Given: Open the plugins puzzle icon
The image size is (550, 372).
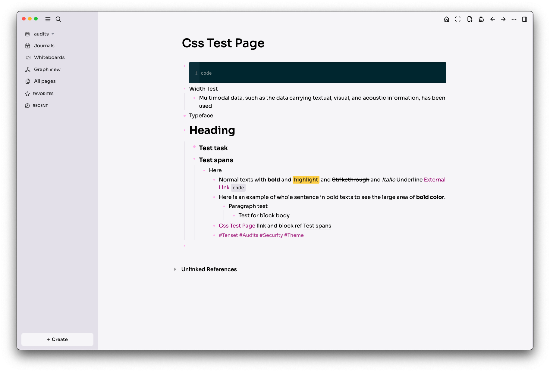Looking at the screenshot, I should coord(481,19).
